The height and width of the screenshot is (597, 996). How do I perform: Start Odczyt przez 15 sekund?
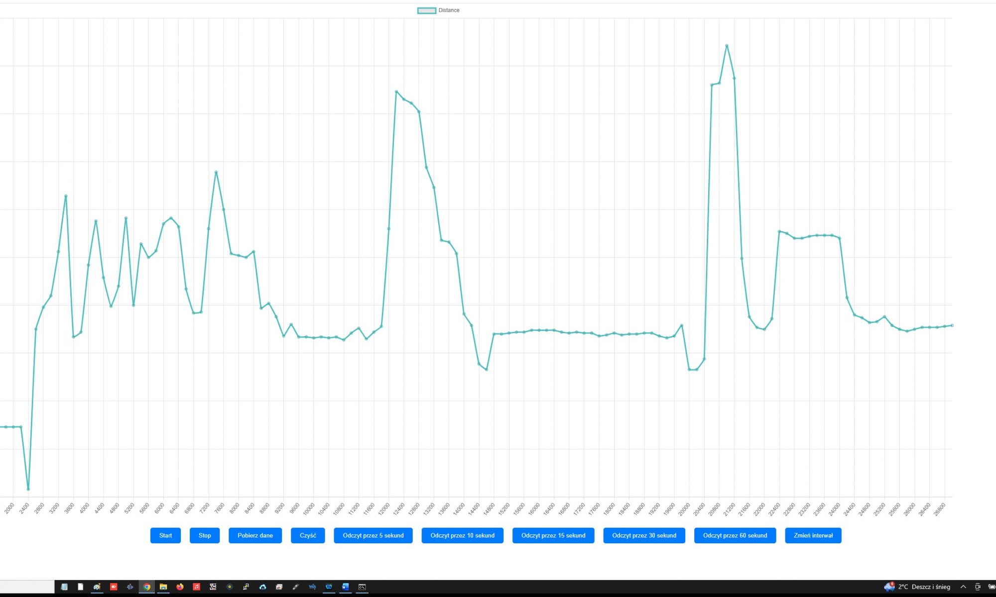pos(553,535)
